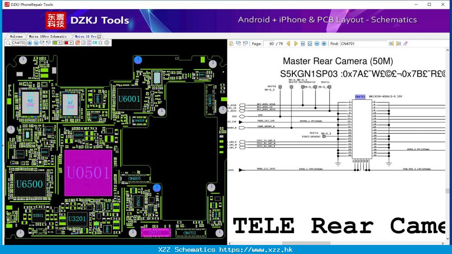Fit schematic page to width
The image size is (452, 254).
pyautogui.click(x=303, y=43)
